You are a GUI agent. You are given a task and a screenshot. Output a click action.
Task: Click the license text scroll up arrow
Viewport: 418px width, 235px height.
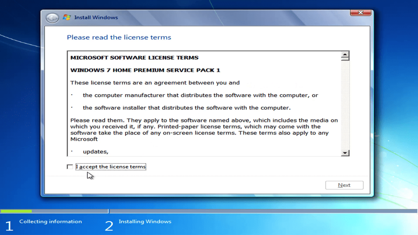pyautogui.click(x=345, y=54)
